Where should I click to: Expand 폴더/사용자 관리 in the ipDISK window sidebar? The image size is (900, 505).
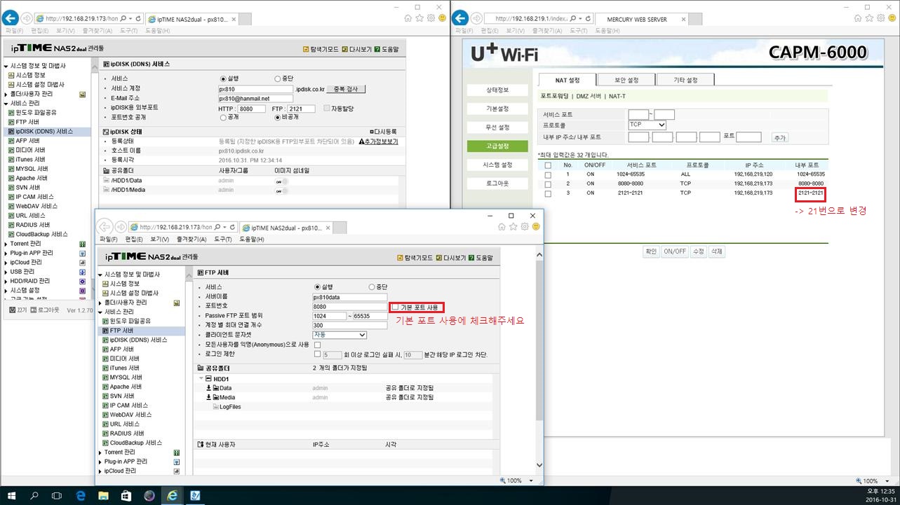click(6, 94)
